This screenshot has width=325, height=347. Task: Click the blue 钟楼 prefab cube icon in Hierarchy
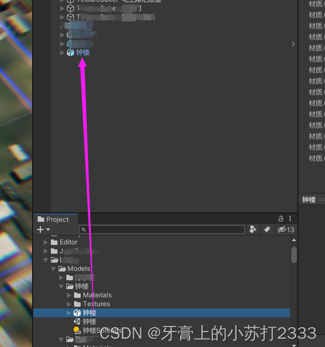[71, 52]
